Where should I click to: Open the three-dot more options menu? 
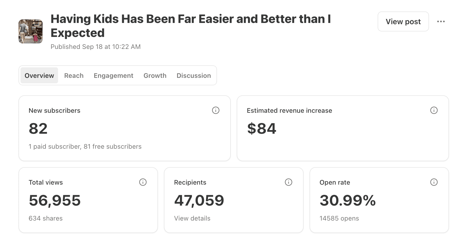[x=441, y=21]
